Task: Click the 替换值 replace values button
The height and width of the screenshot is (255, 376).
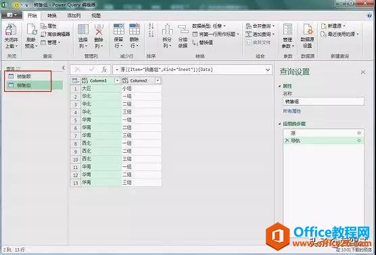Action: pos(203,43)
